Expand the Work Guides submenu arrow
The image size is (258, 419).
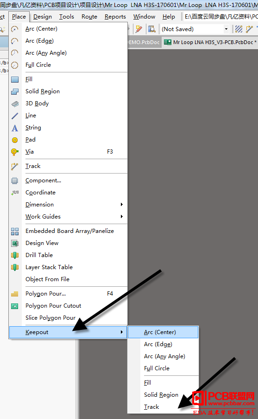pyautogui.click(x=122, y=216)
